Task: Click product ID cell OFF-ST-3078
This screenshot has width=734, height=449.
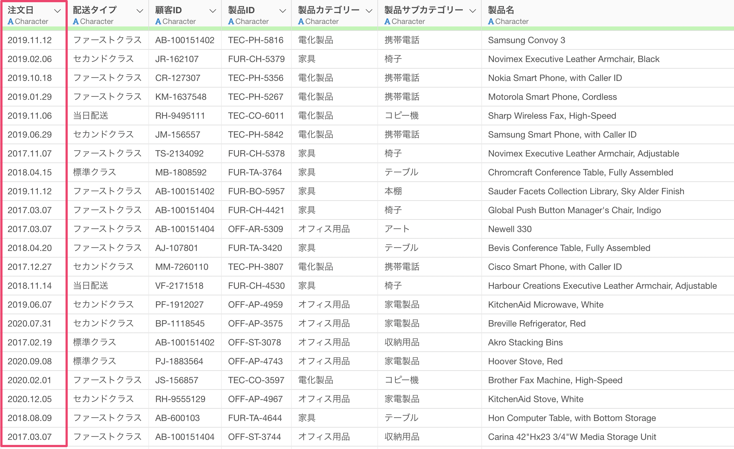Action: (x=255, y=342)
